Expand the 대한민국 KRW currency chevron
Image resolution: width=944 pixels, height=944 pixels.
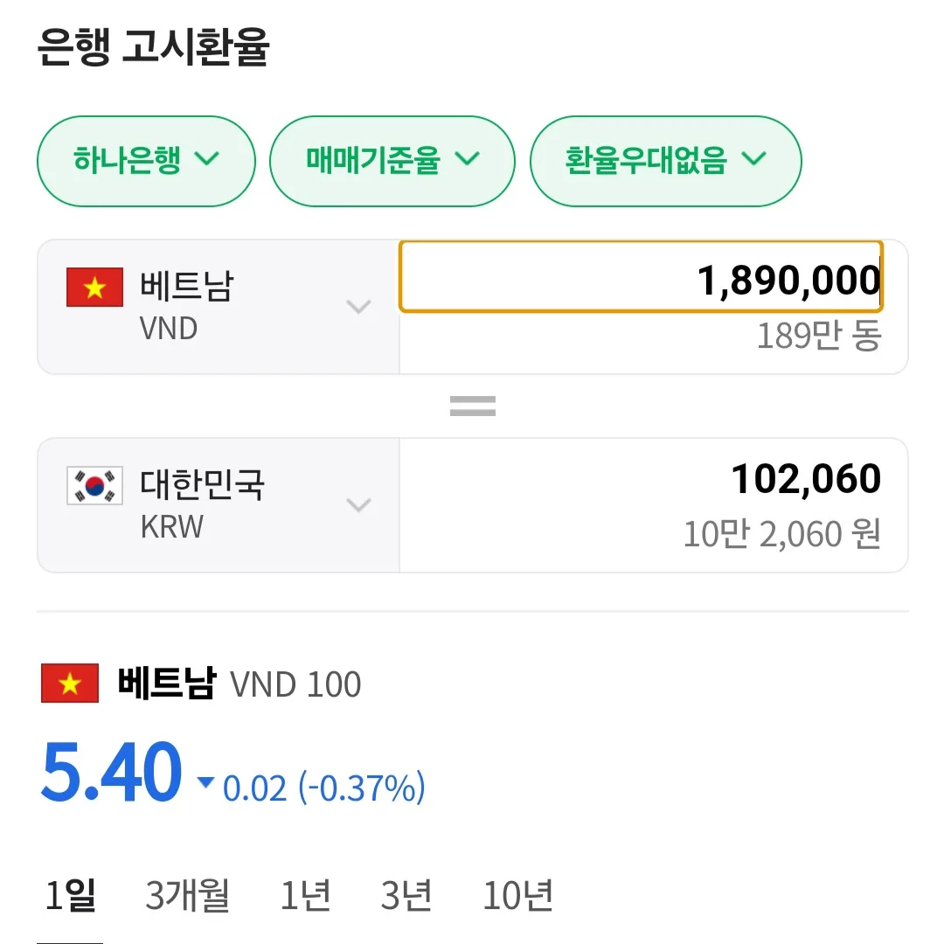click(358, 504)
